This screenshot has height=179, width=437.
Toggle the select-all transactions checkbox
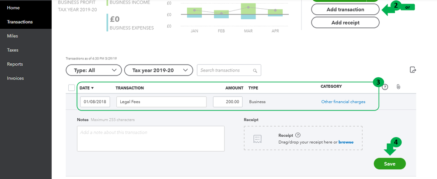[72, 88]
